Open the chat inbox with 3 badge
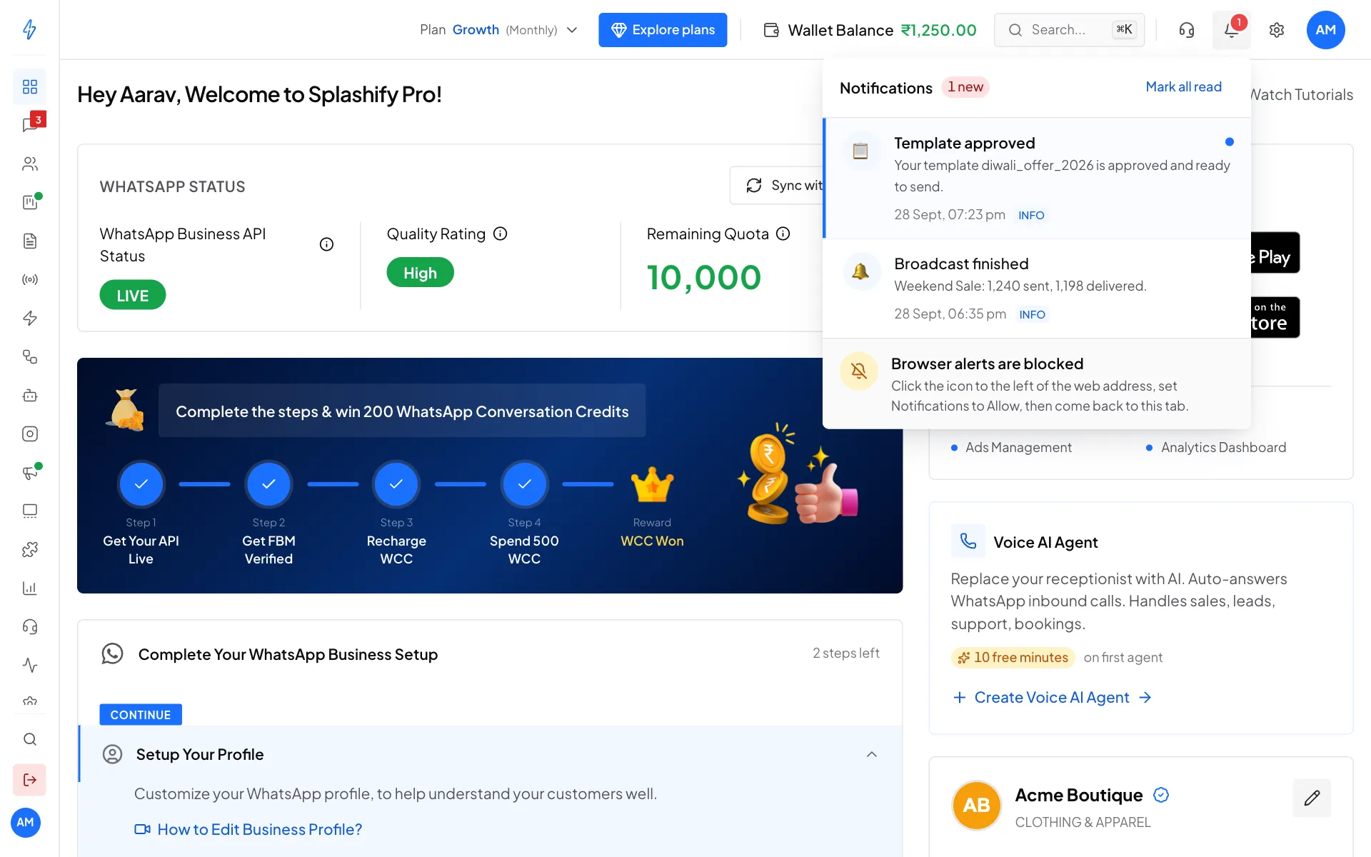Screen dimensions: 1371x857 30,125
